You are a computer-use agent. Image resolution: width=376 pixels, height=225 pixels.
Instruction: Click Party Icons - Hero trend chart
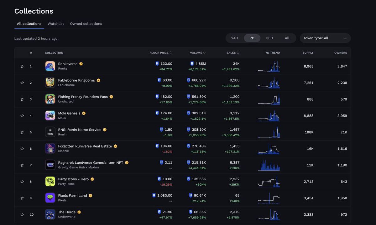[269, 182]
